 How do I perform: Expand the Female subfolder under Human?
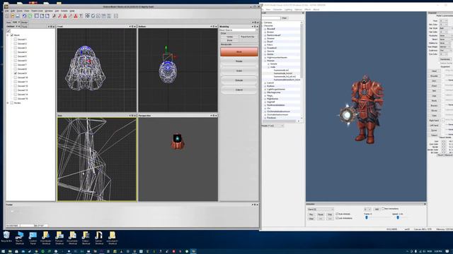coord(268,64)
